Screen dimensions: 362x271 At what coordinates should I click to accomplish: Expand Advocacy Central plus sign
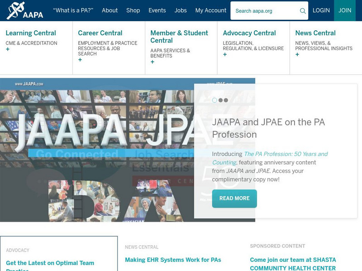coord(225,54)
